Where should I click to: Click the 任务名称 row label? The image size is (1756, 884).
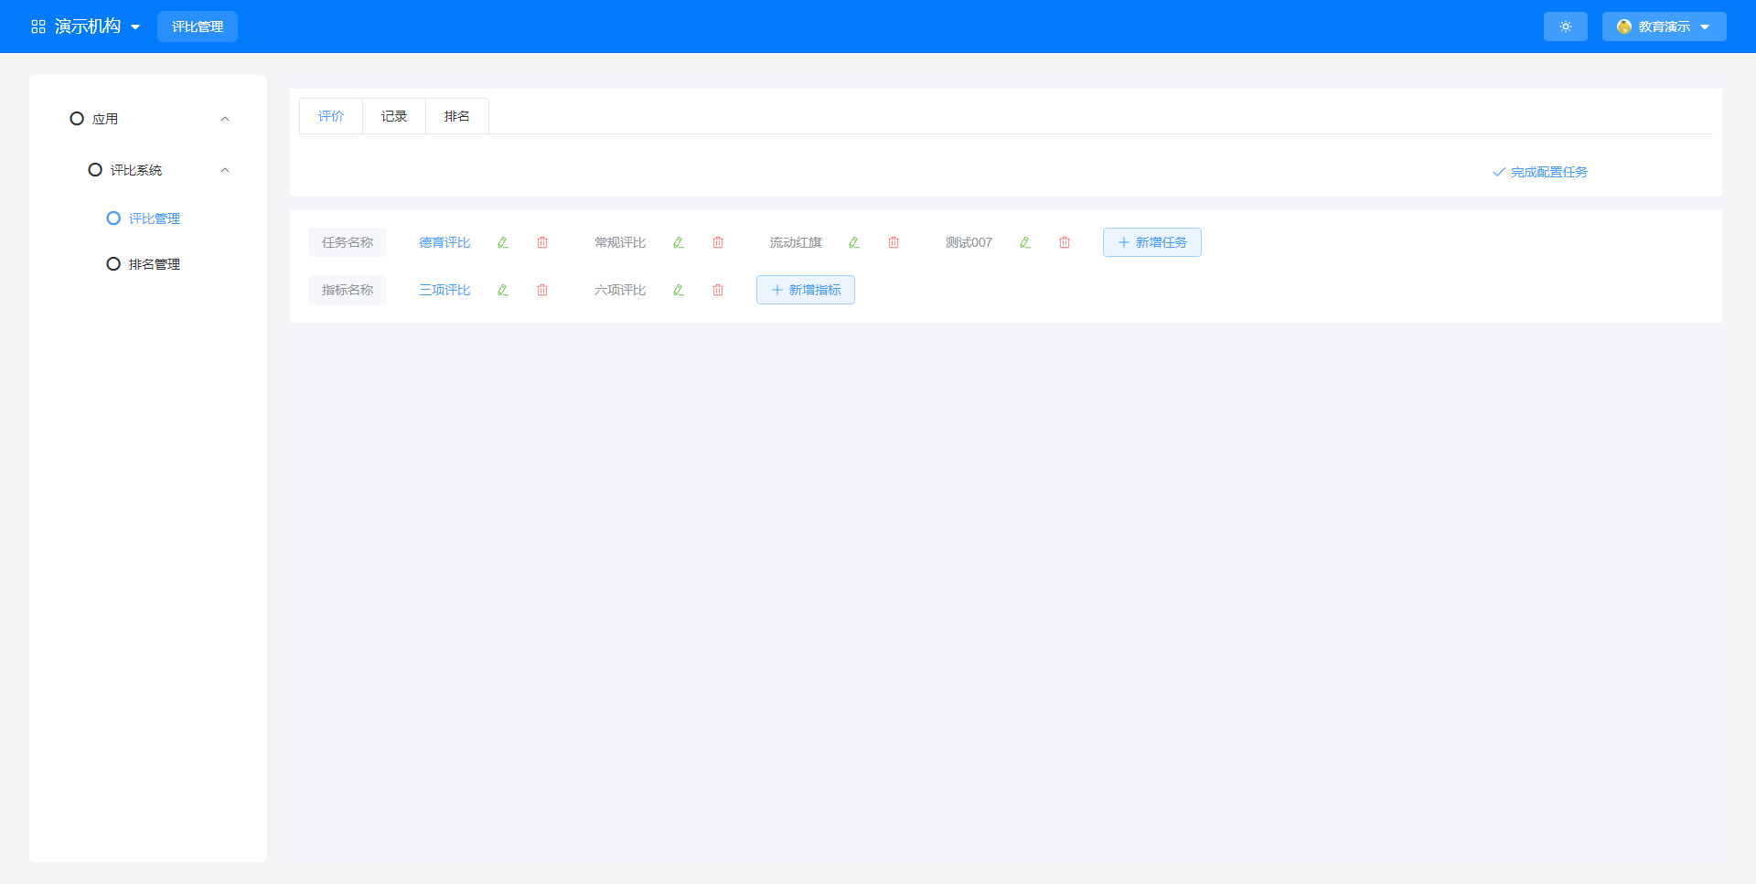click(x=348, y=242)
